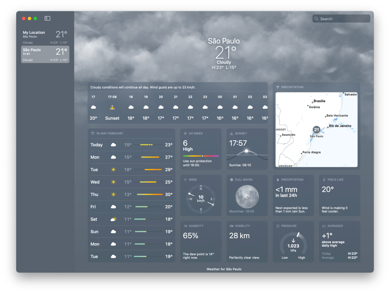Image resolution: width=390 pixels, height=294 pixels.
Task: Click the cloud icon for Today
Action: 113,145
